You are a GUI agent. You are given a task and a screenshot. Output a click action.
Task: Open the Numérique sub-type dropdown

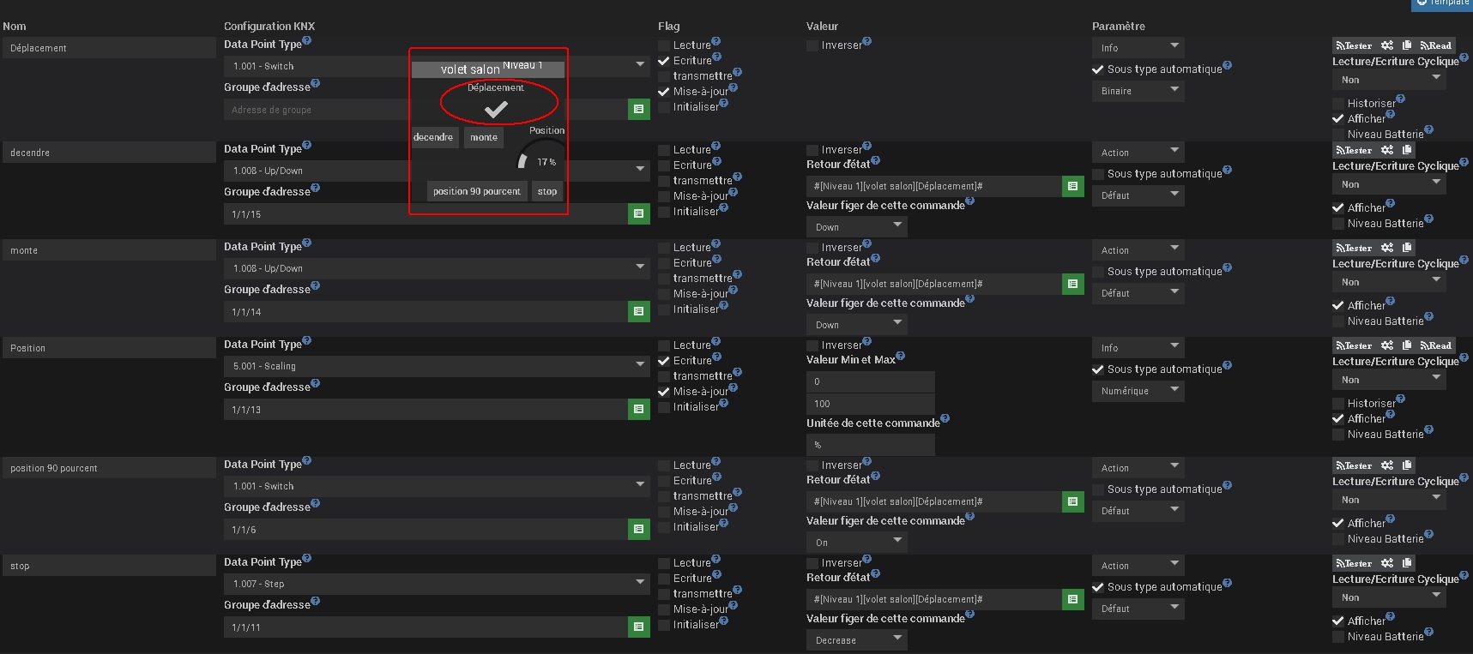pos(1138,391)
